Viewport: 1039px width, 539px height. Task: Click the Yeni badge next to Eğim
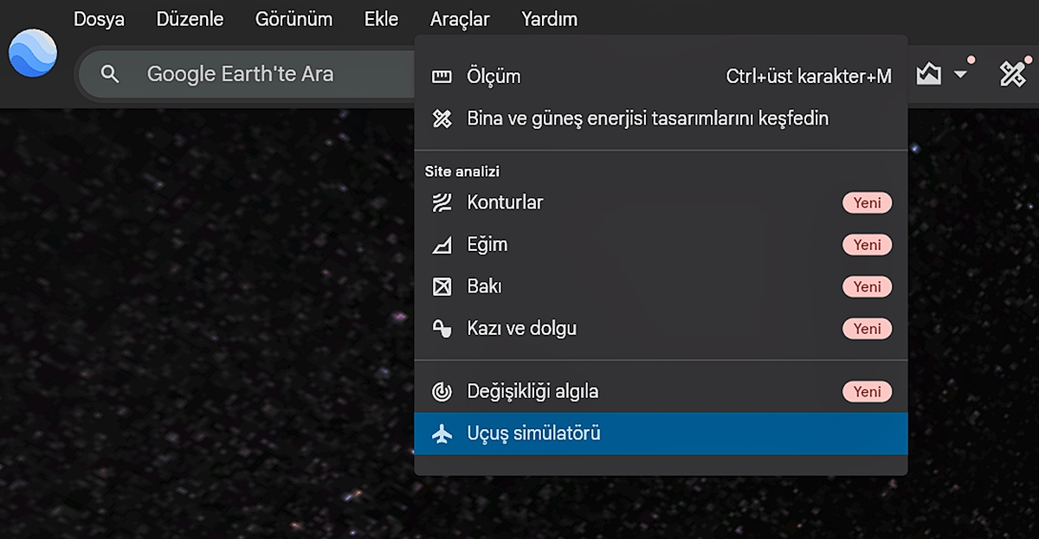coord(867,245)
